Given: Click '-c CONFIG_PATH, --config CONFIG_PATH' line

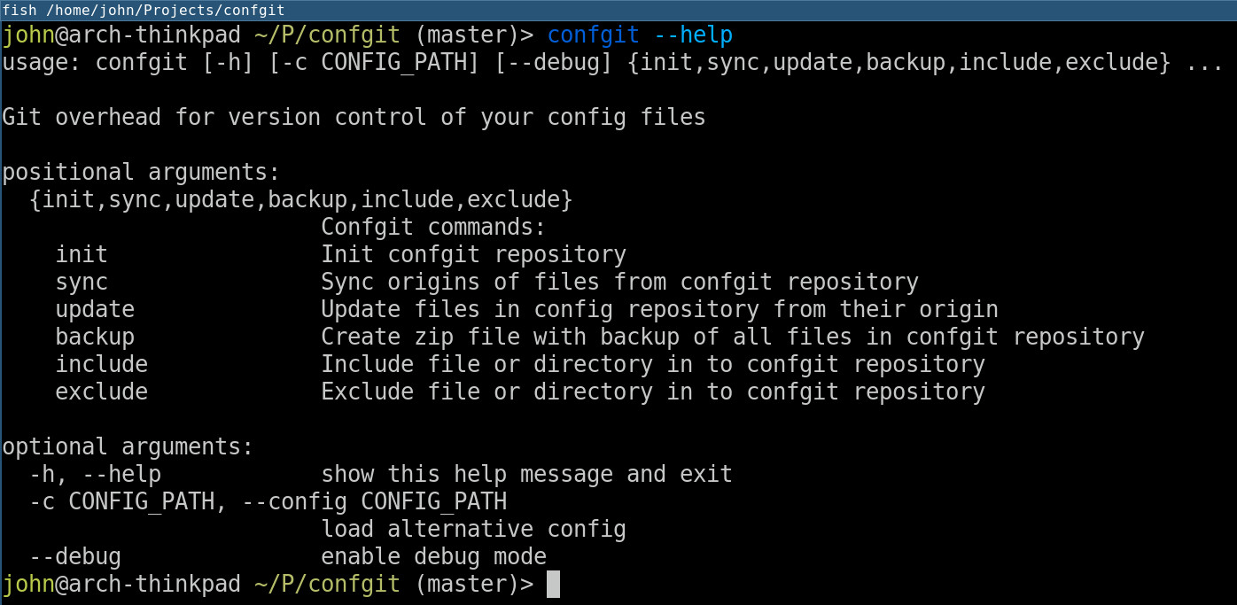Looking at the screenshot, I should click(x=268, y=502).
